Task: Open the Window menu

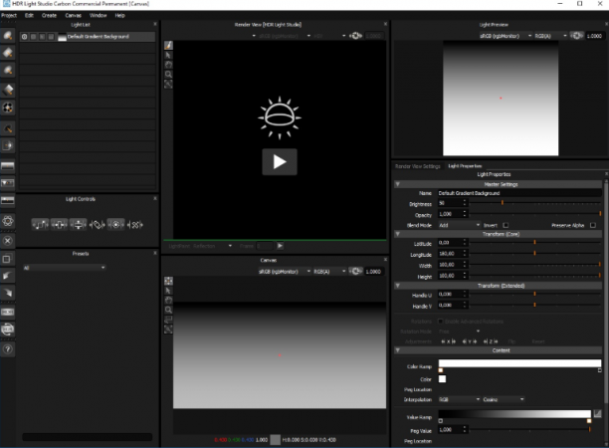Action: pyautogui.click(x=98, y=16)
